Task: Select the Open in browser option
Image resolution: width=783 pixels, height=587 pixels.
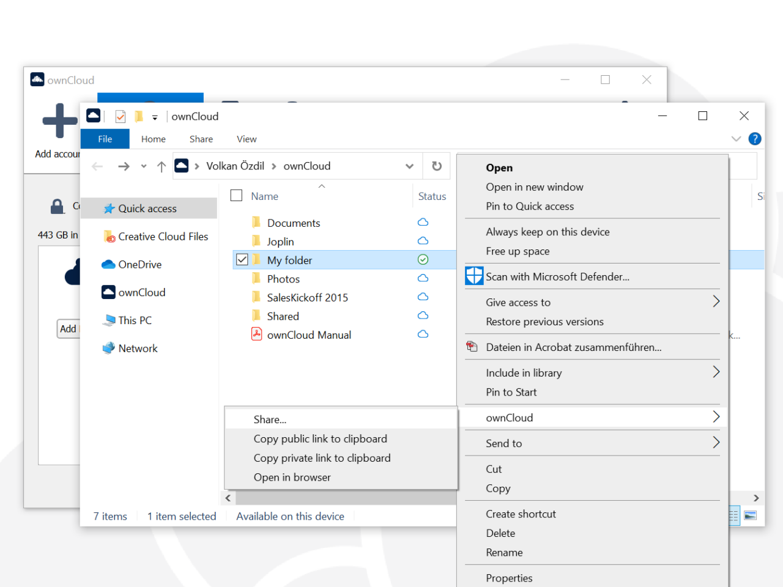Action: (x=292, y=477)
